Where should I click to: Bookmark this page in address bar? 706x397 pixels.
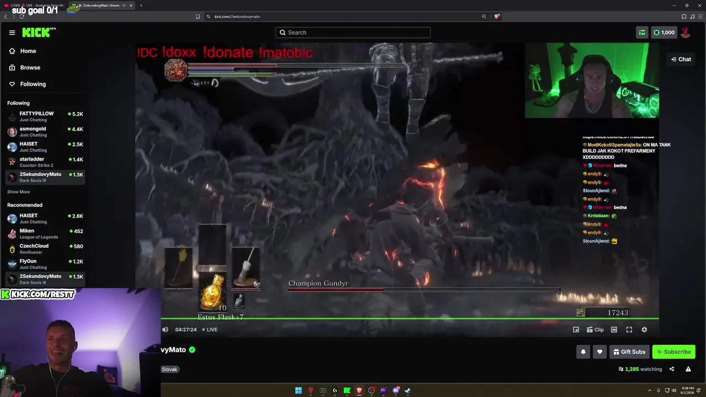coord(197,17)
